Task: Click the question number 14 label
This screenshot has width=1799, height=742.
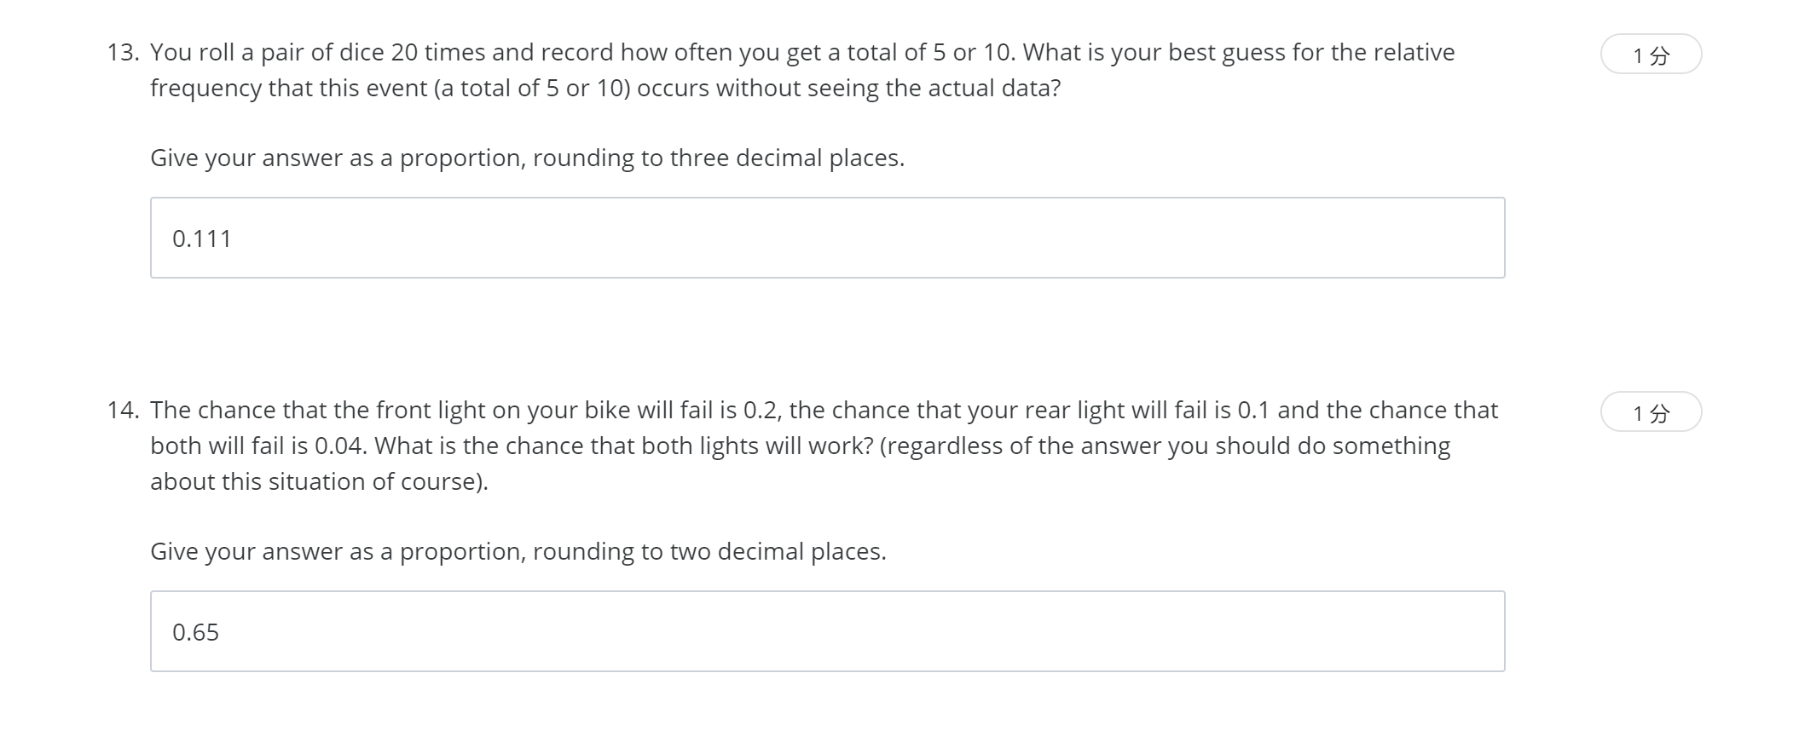Action: tap(123, 411)
